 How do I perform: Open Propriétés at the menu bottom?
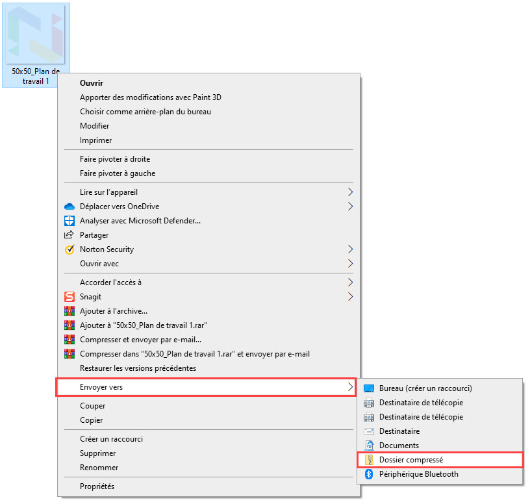pos(97,486)
